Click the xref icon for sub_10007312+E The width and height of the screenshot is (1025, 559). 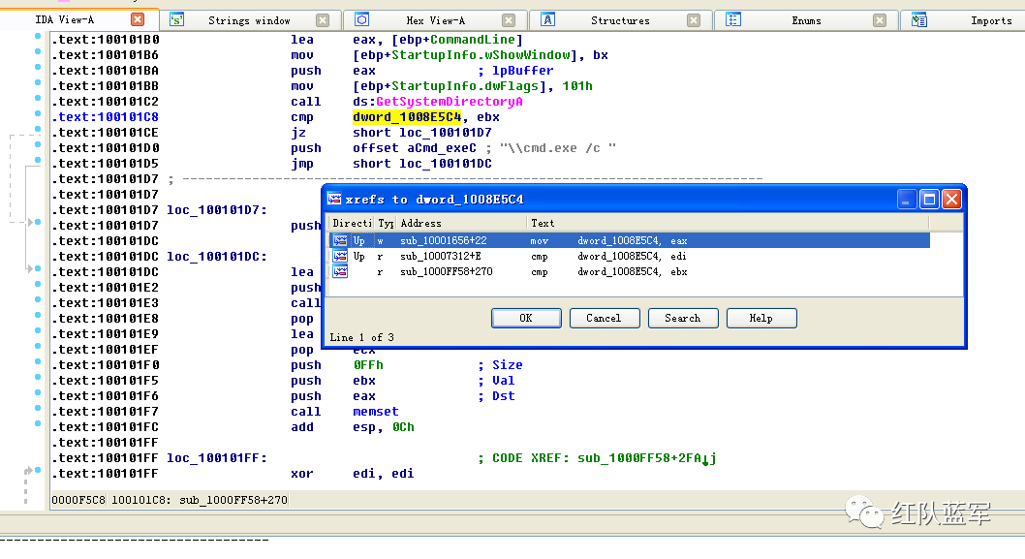click(x=340, y=256)
